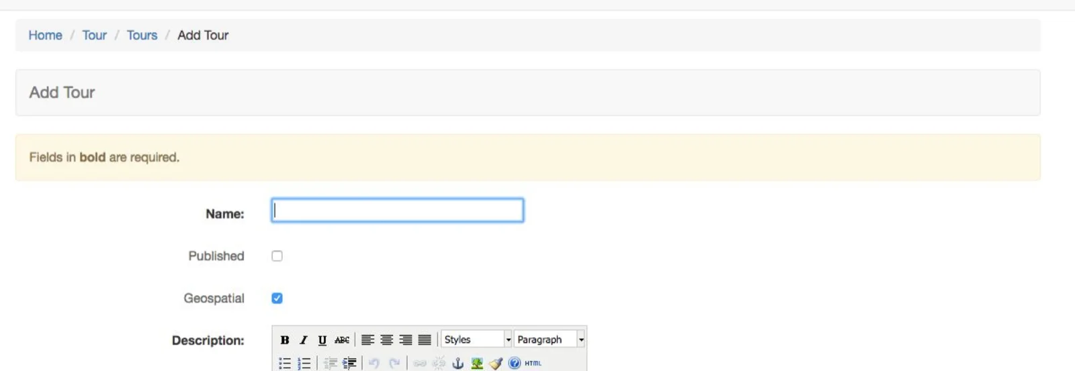Screen dimensions: 1075x371
Task: Insert an image via tree icon
Action: pyautogui.click(x=477, y=363)
